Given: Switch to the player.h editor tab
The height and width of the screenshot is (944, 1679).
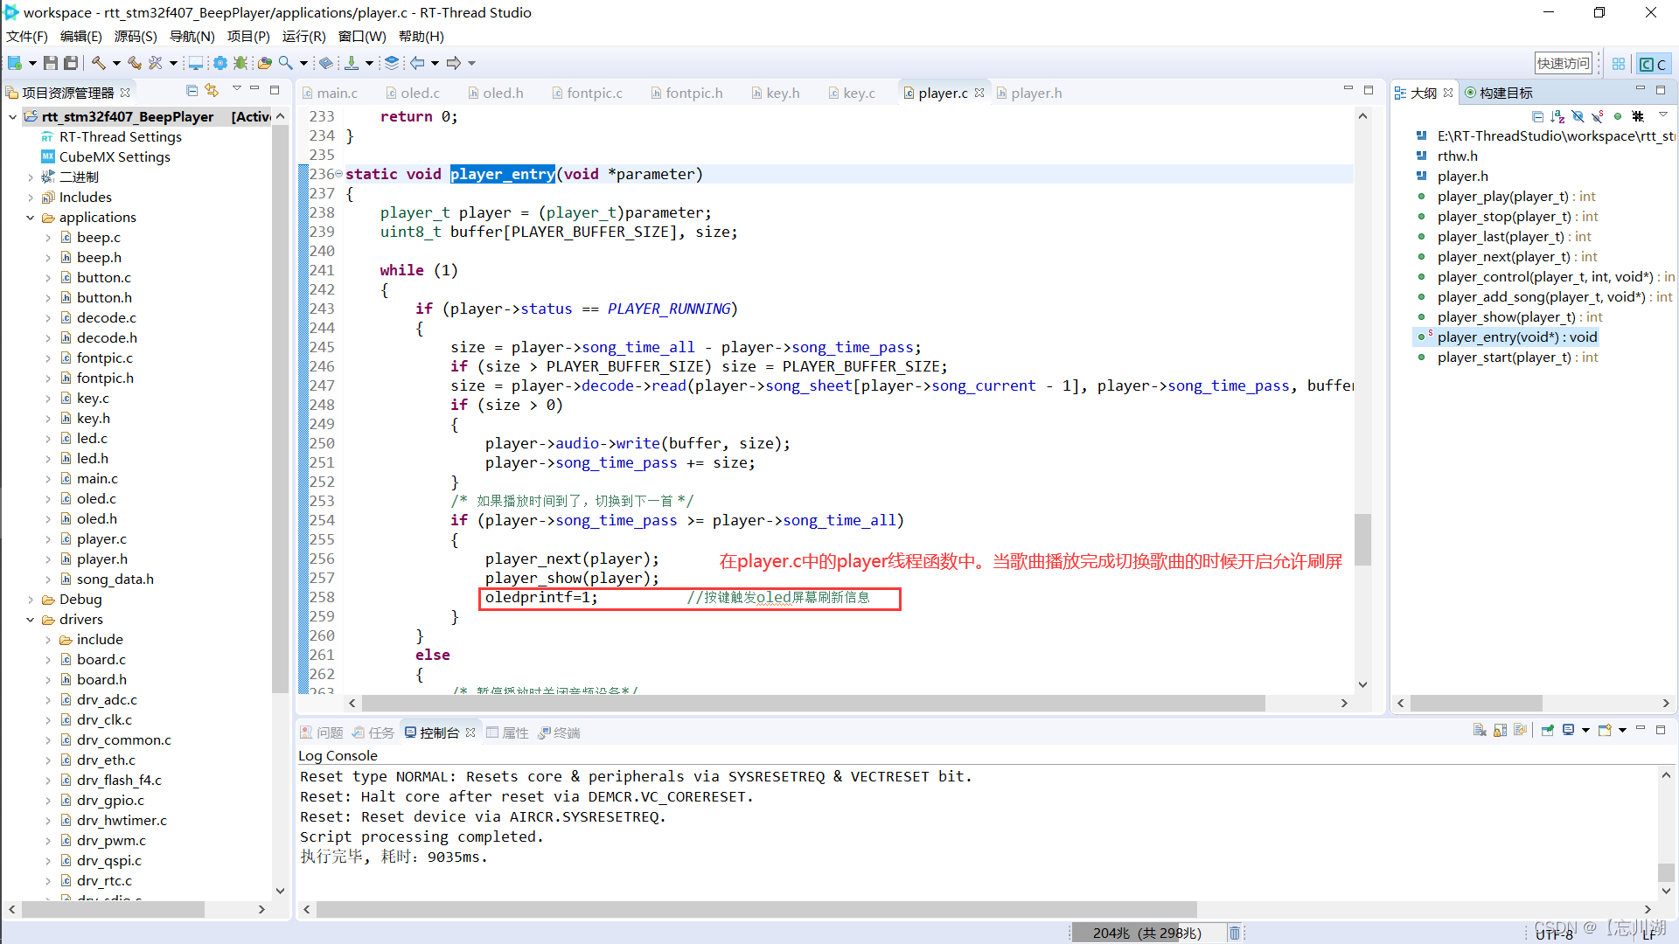Looking at the screenshot, I should [1028, 93].
